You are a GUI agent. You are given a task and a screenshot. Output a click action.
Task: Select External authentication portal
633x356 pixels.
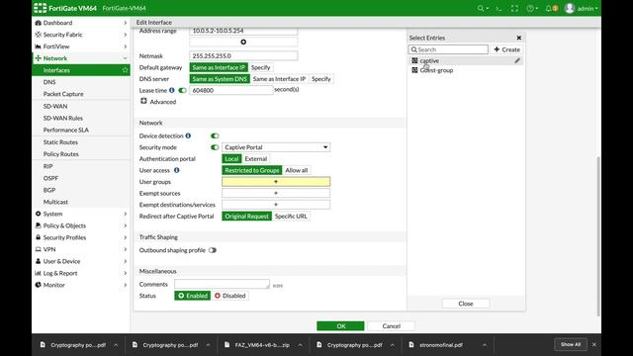[256, 158]
